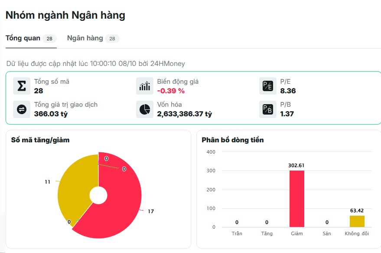Click the P/B value 1.37
Viewport: 381px width, 253px height.
tap(287, 114)
